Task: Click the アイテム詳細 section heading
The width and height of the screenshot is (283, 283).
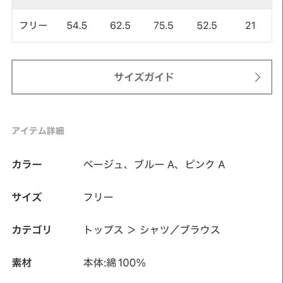Action: (x=38, y=131)
